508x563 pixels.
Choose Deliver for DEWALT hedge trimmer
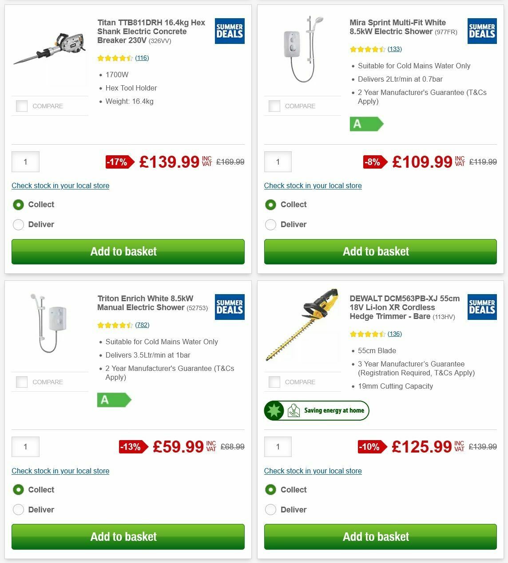pyautogui.click(x=271, y=509)
